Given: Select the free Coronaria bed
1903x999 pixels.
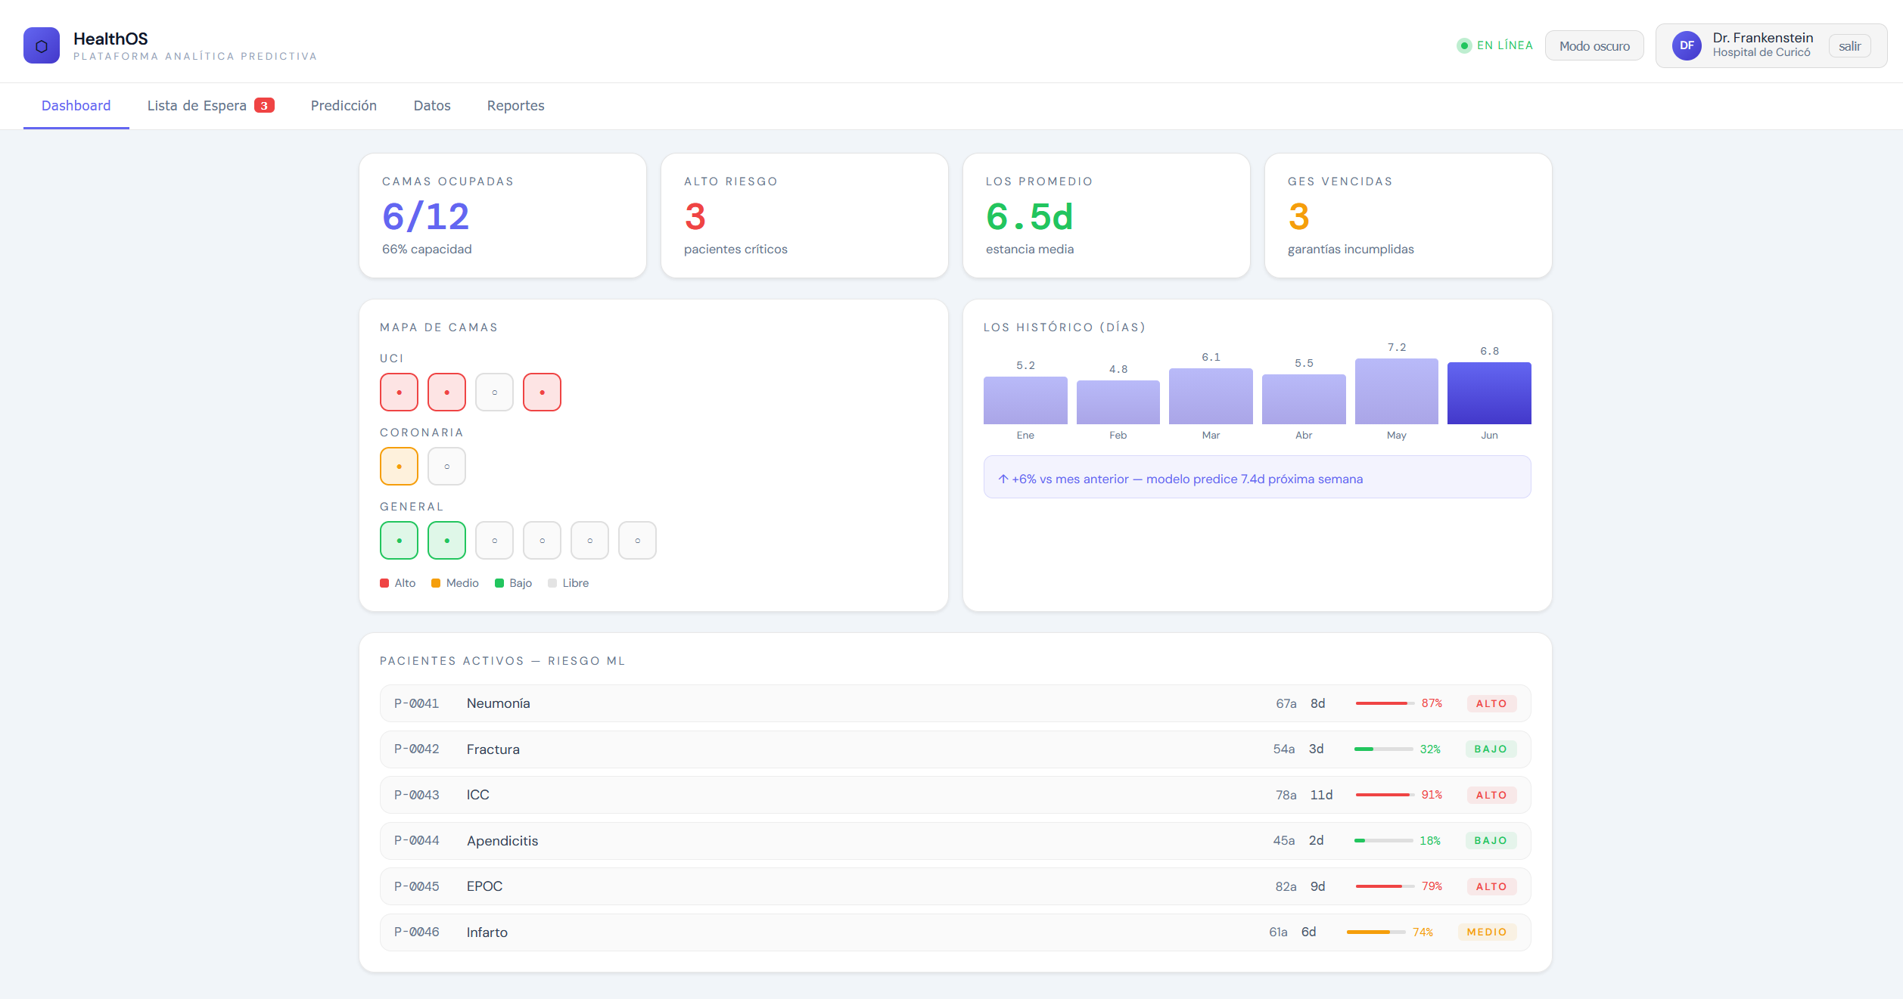Looking at the screenshot, I should [446, 466].
